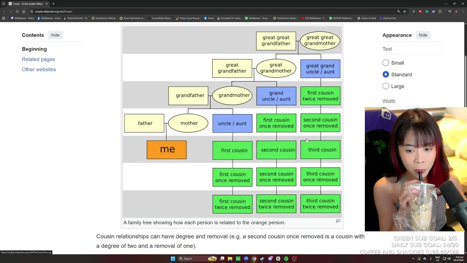
Task: Click the browser home icon
Action: pyautogui.click(x=24, y=11)
